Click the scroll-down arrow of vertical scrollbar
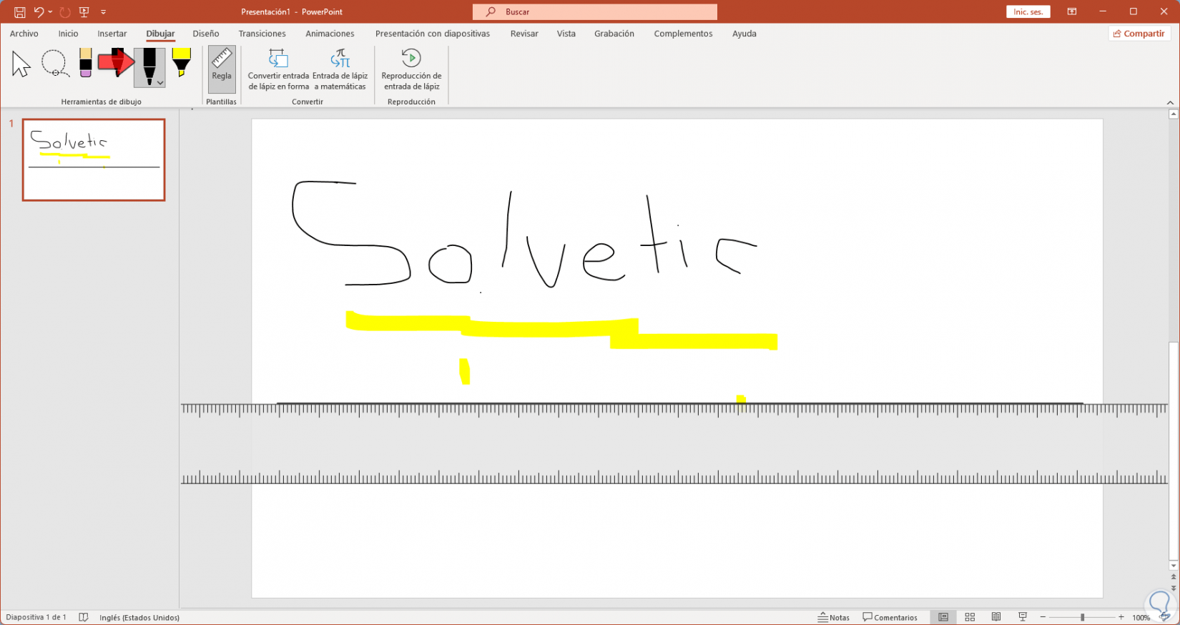The width and height of the screenshot is (1180, 625). tap(1173, 566)
